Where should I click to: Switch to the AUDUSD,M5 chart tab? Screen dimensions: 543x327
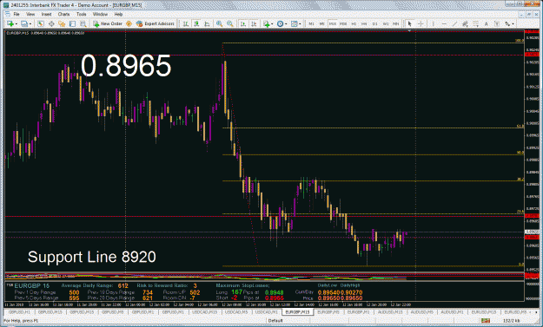[421, 312]
